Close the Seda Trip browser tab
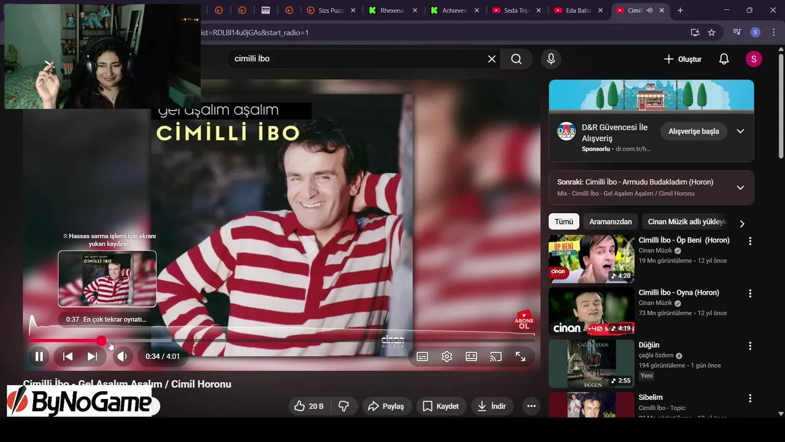The image size is (785, 442). [x=539, y=10]
